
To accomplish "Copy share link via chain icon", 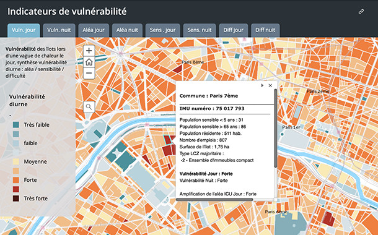I will click(x=361, y=12).
